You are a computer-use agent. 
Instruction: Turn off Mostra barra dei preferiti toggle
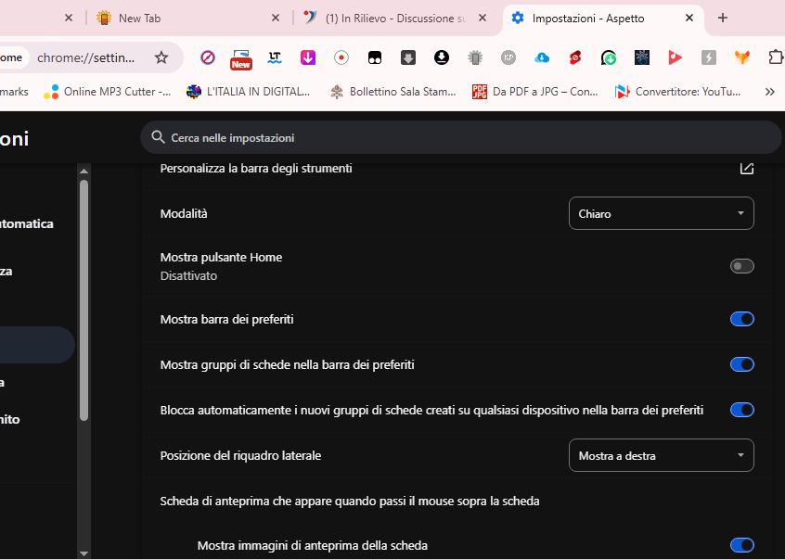[742, 319]
